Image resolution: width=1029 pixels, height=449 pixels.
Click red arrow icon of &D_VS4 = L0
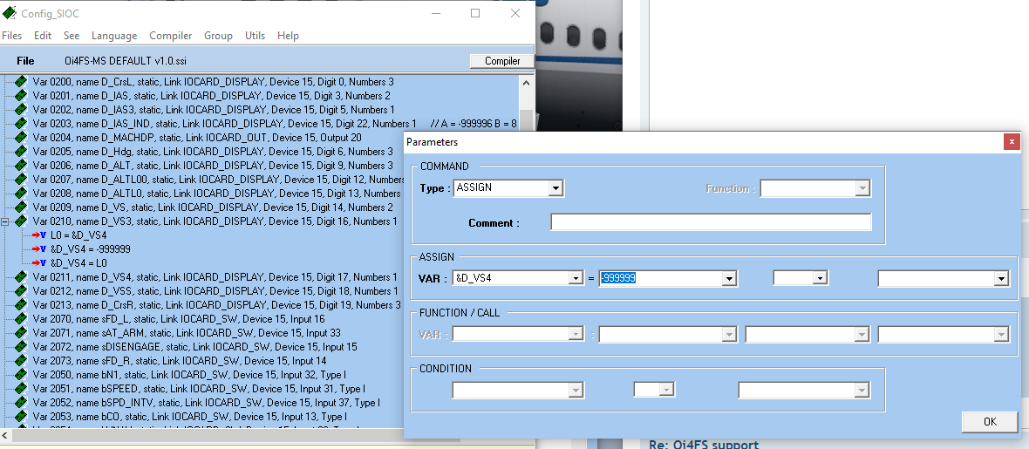(x=38, y=263)
